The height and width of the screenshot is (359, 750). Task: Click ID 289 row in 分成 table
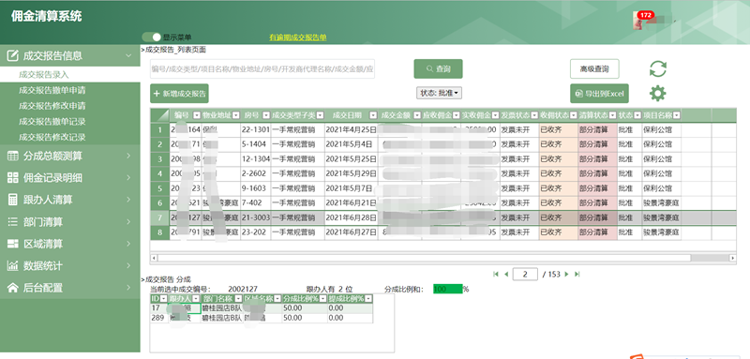(x=262, y=318)
